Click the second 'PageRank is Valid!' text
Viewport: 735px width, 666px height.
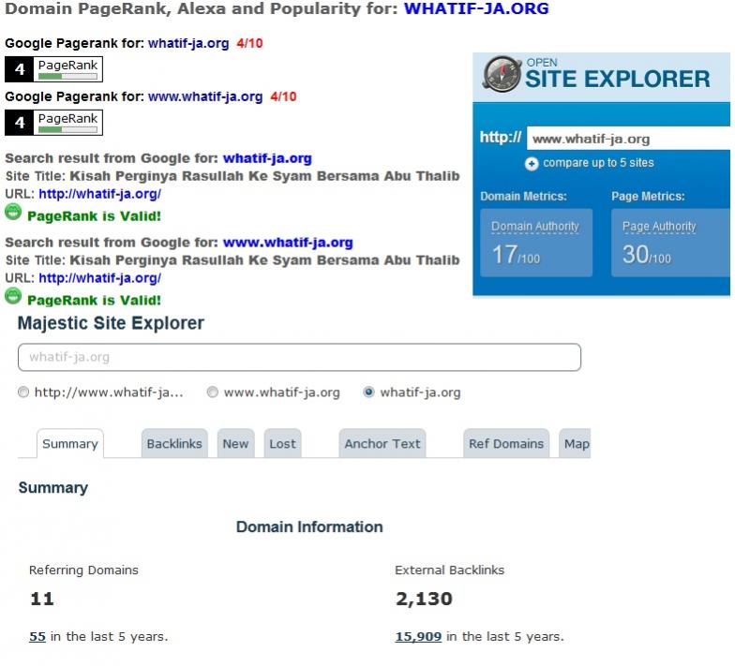pos(94,301)
